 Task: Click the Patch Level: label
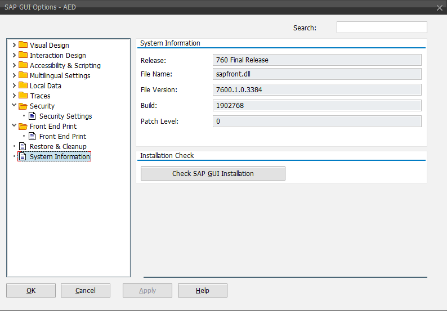point(159,121)
